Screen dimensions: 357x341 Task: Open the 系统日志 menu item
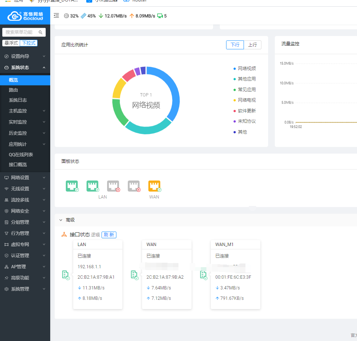coord(18,100)
